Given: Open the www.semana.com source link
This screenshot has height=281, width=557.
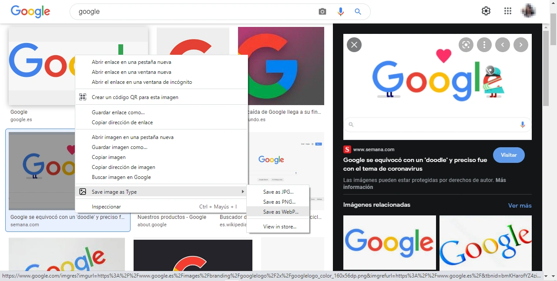Looking at the screenshot, I should click(374, 149).
